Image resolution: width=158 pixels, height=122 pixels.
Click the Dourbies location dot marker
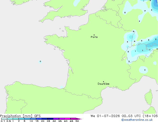103,82
